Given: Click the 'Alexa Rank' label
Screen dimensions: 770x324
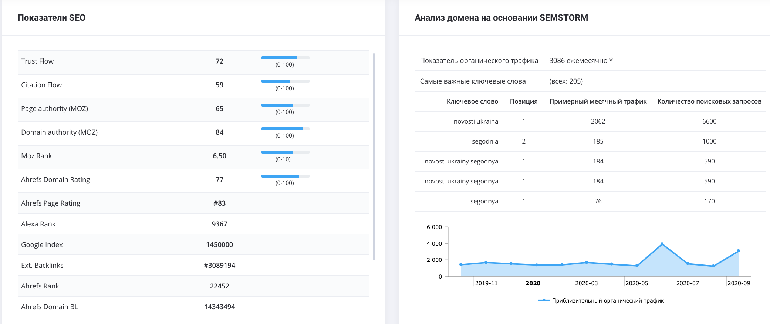Looking at the screenshot, I should tap(38, 224).
